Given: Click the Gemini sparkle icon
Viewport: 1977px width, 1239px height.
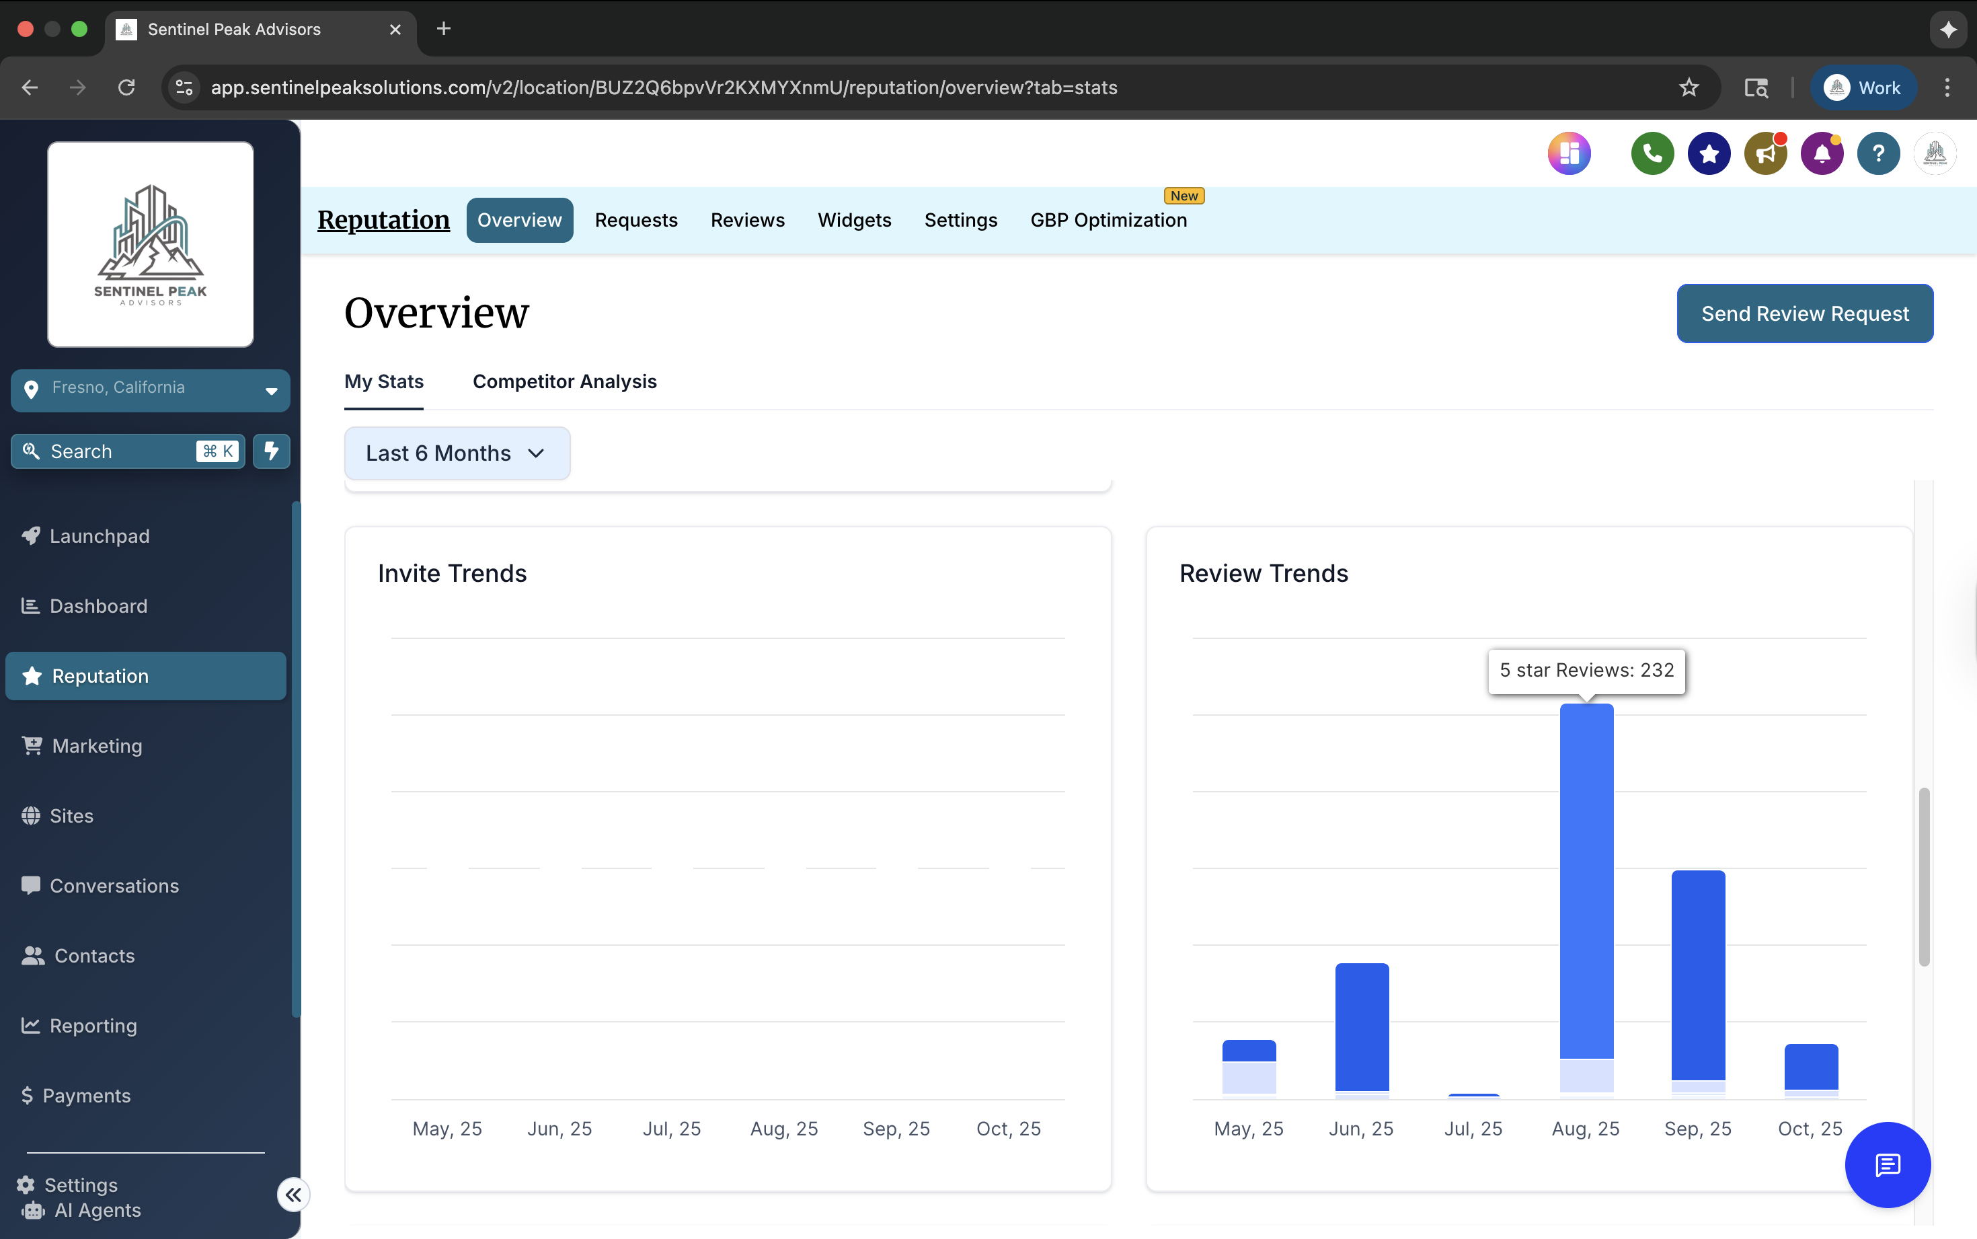Looking at the screenshot, I should click(1947, 30).
